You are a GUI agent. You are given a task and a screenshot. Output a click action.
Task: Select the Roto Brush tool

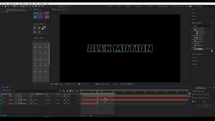click(40, 6)
